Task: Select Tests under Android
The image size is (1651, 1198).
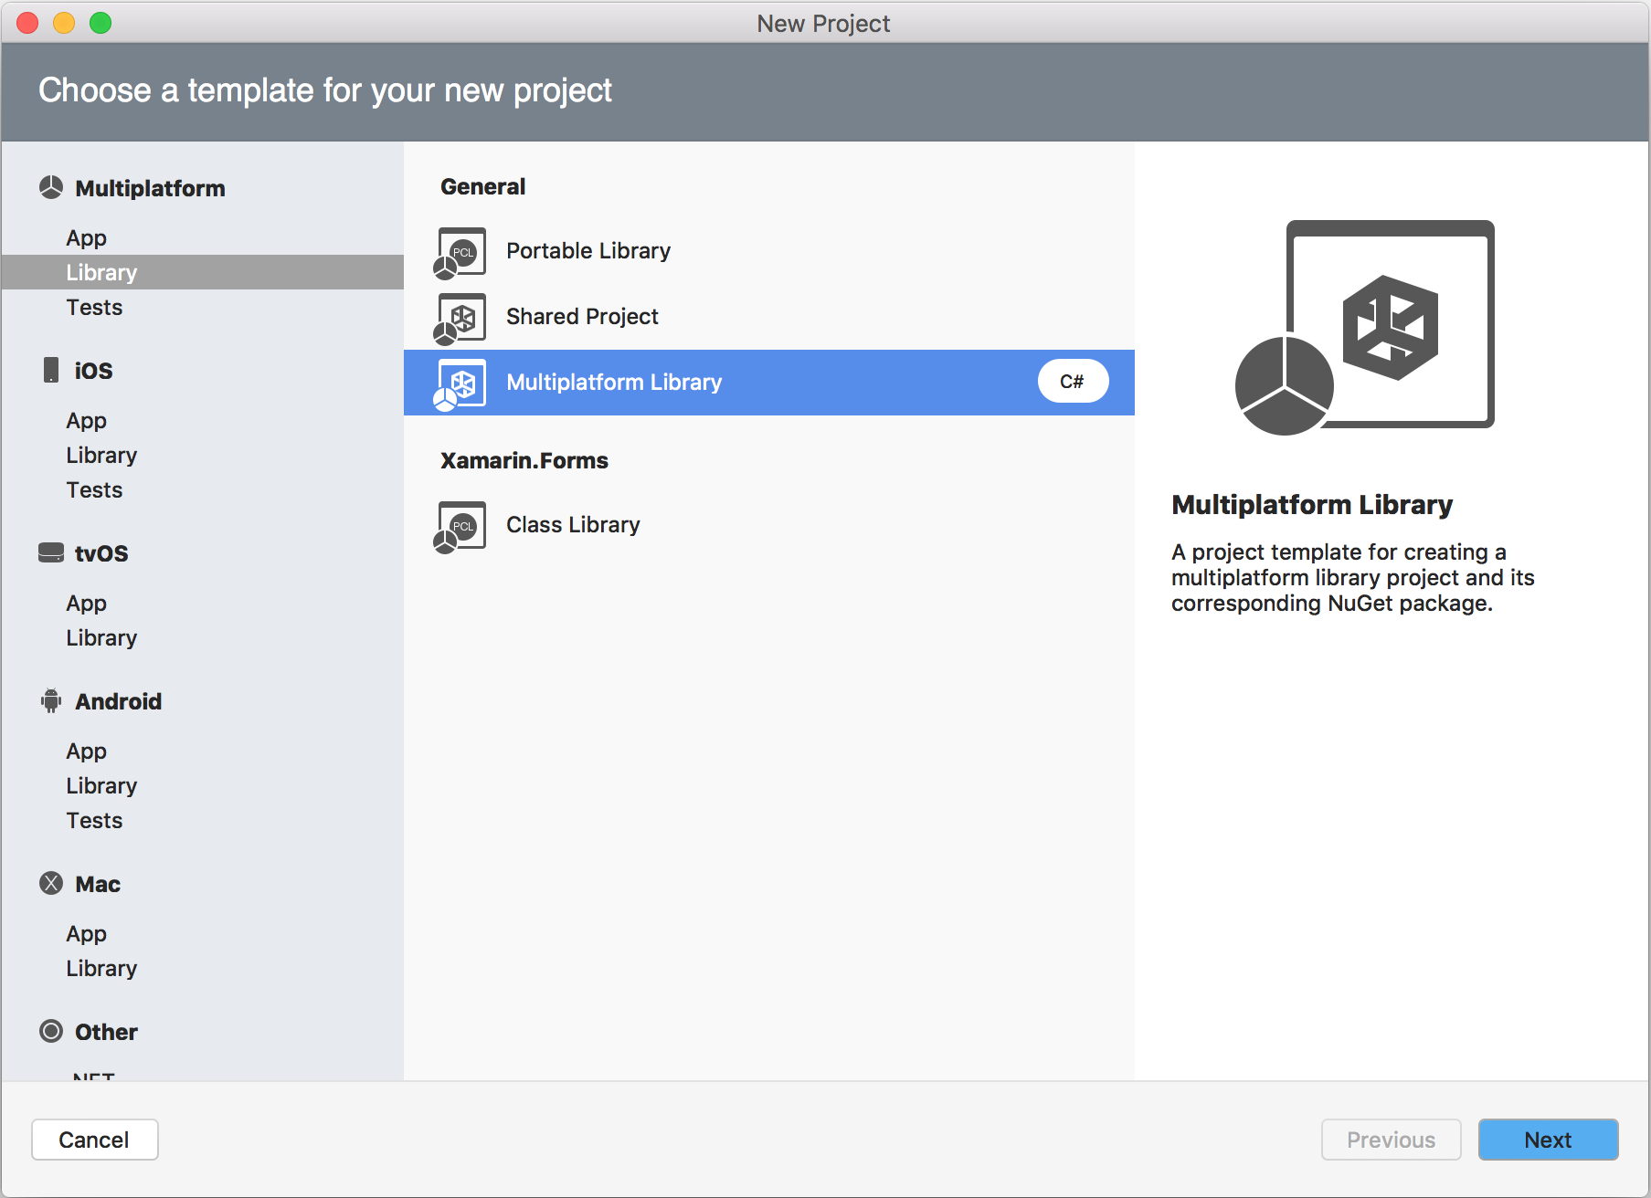Action: point(202,820)
